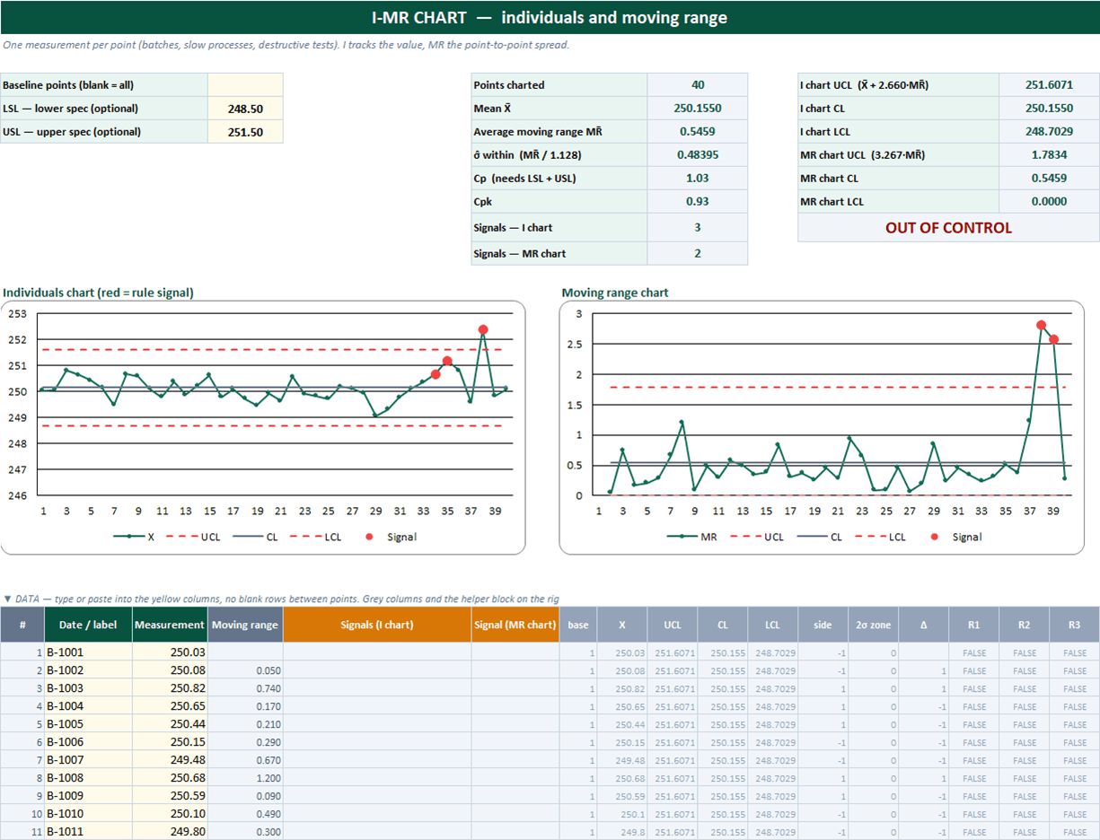Viewport: 1100px width, 840px height.
Task: Click the UCL legend entry in Moving range chart
Action: pyautogui.click(x=759, y=537)
